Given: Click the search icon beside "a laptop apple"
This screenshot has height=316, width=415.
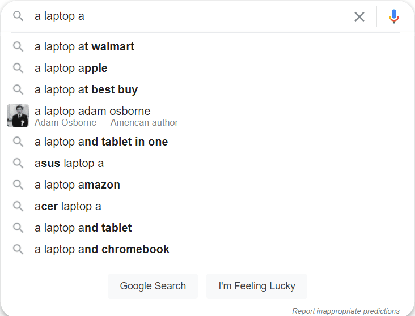Looking at the screenshot, I should (x=18, y=68).
